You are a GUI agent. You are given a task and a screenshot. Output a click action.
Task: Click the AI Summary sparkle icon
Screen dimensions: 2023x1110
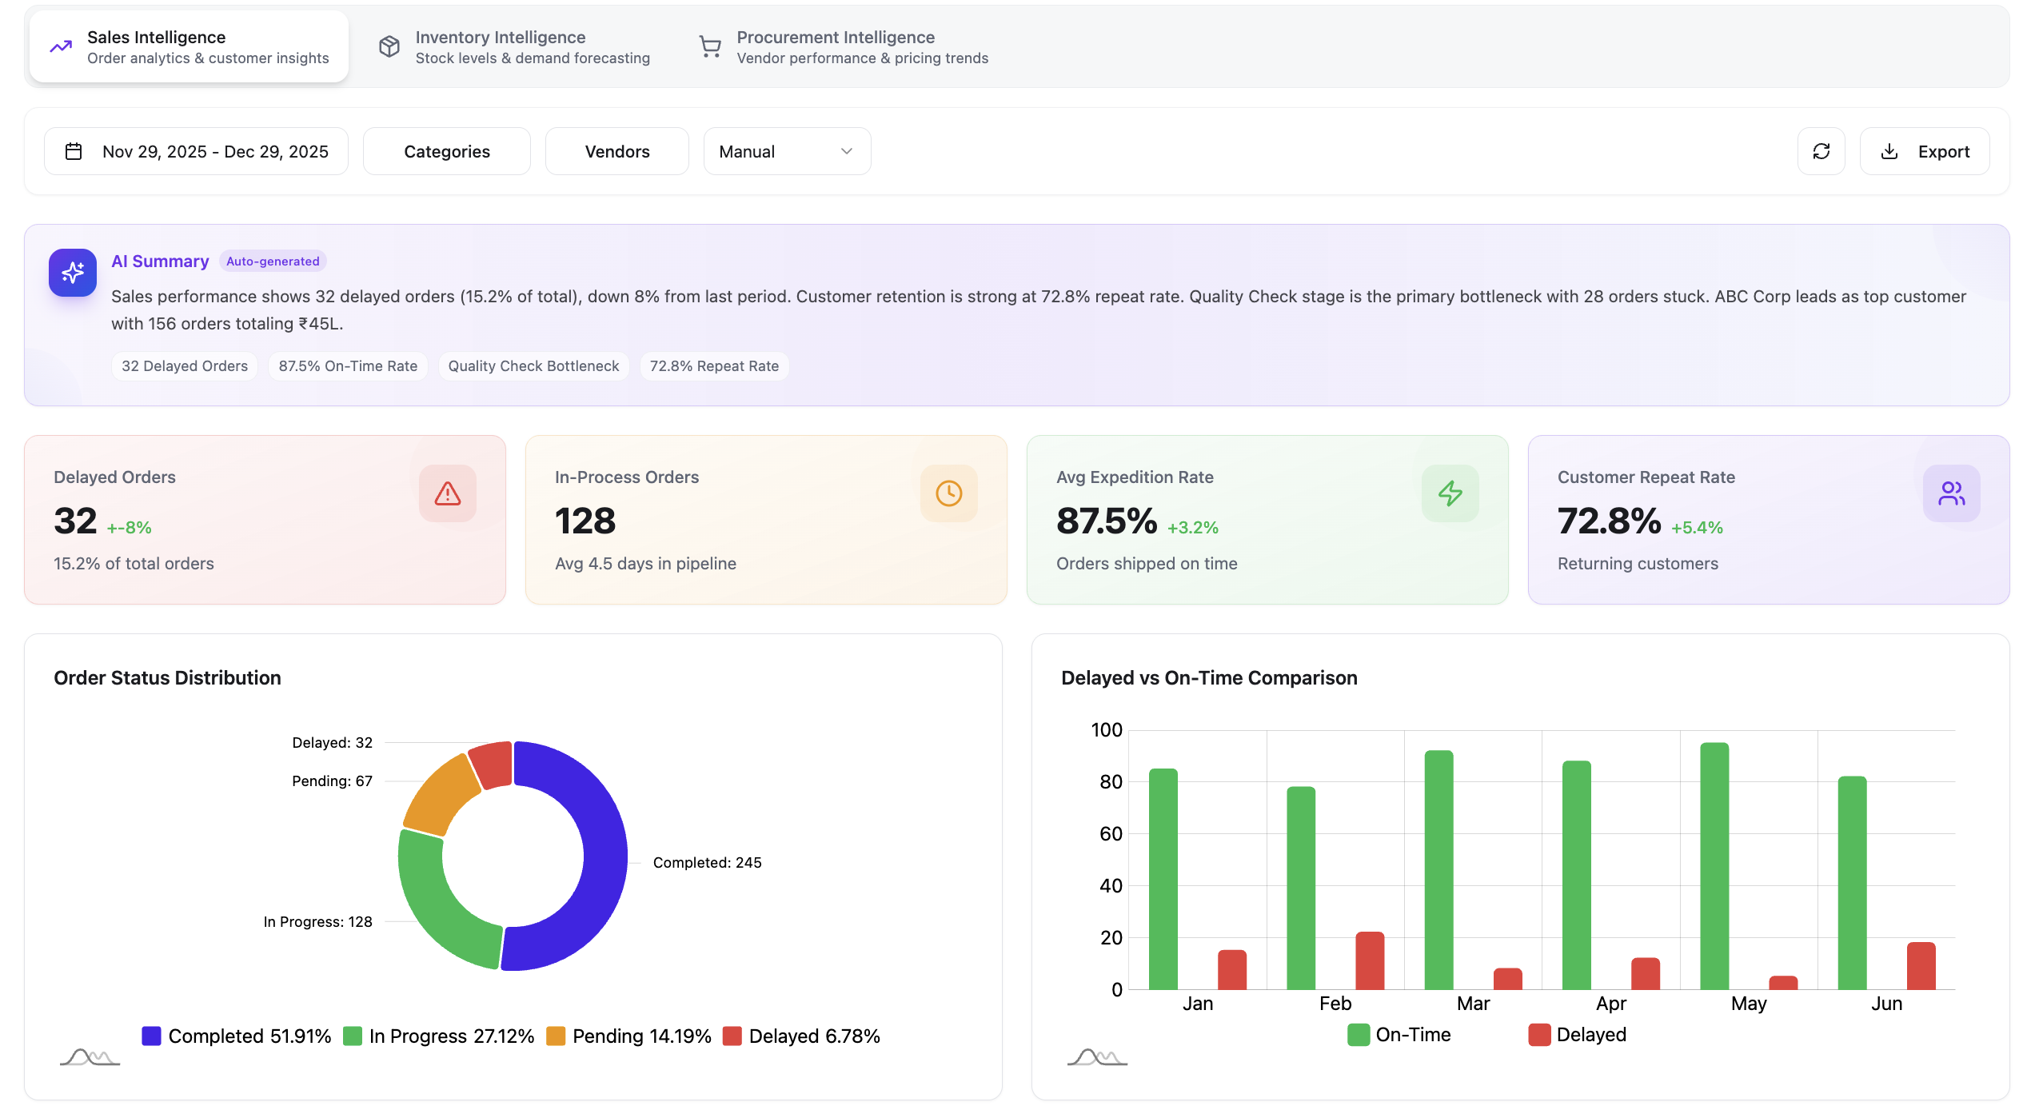point(73,273)
